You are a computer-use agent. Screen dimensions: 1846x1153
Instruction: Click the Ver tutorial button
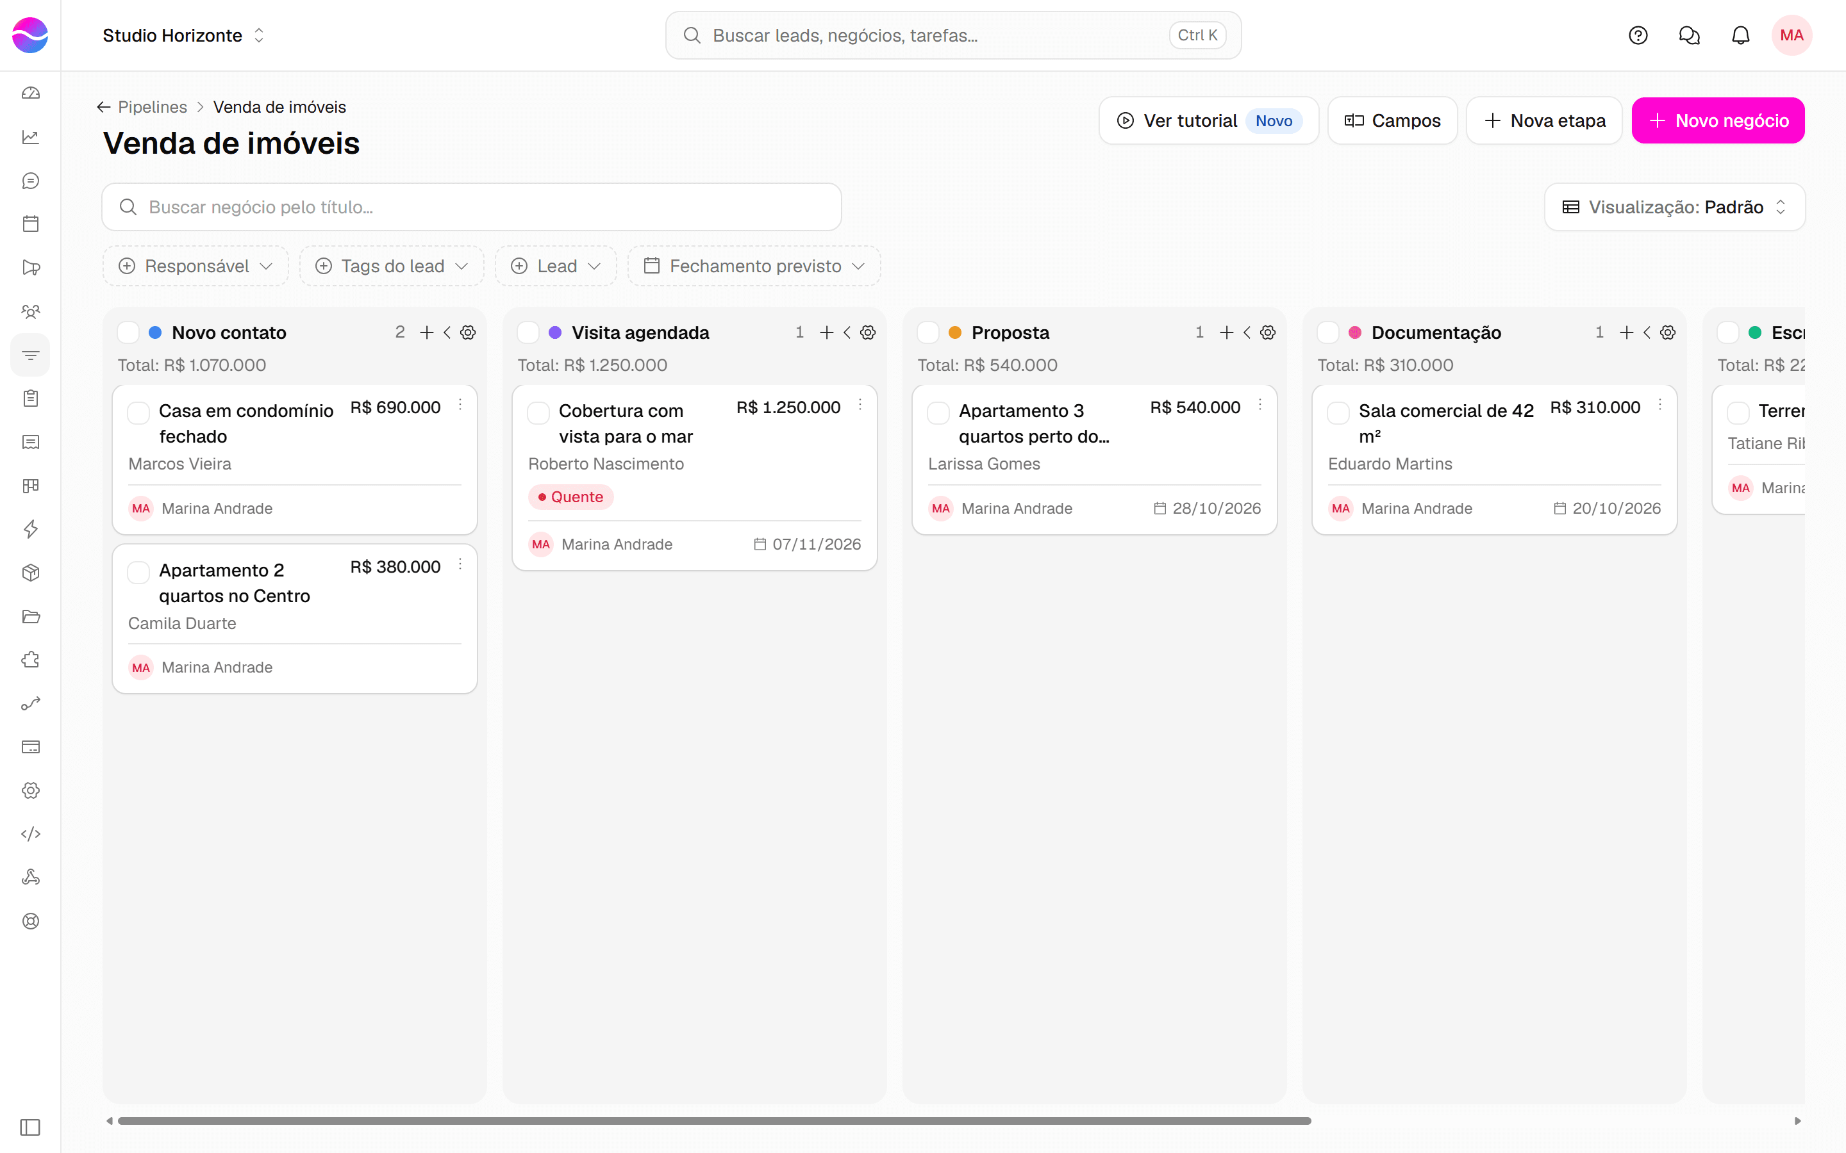pyautogui.click(x=1208, y=120)
